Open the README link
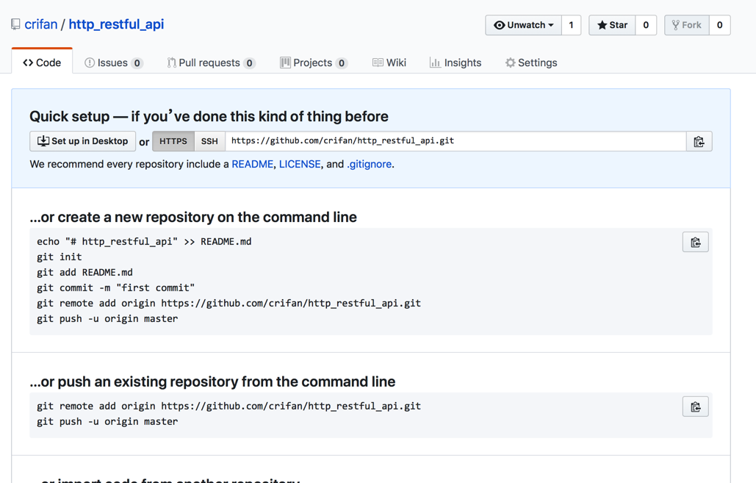This screenshot has width=756, height=483. coord(252,164)
